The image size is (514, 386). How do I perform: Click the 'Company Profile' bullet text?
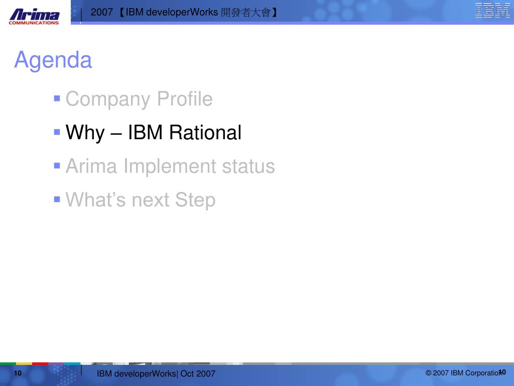[x=139, y=99]
